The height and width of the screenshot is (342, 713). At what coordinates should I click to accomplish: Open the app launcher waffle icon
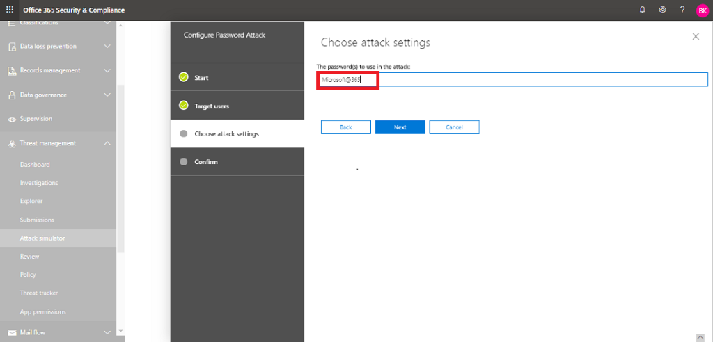point(10,10)
